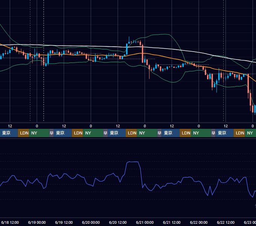Click the 6/21 12:00 time label
Viewport: 256px width, 226px height.
pos(172,222)
